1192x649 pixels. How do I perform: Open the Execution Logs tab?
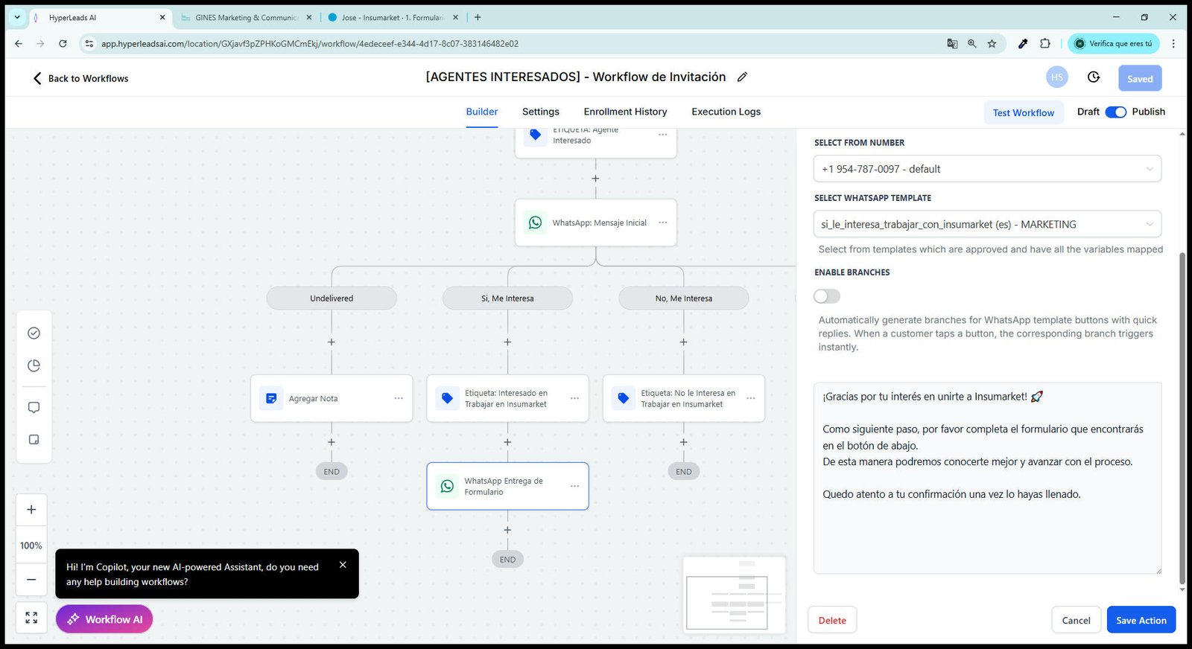pos(726,112)
